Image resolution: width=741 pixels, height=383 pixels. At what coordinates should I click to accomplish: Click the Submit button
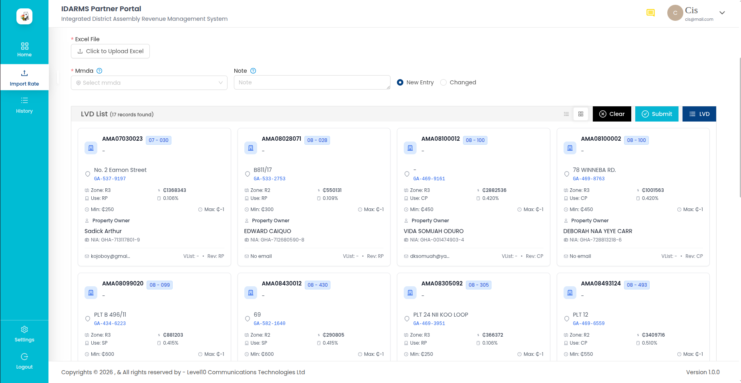657,114
